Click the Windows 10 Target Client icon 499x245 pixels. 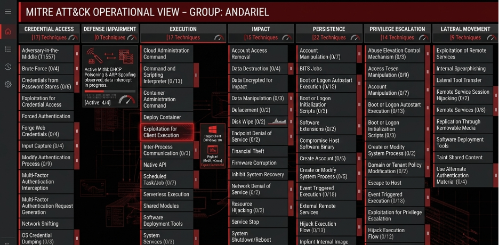[212, 129]
